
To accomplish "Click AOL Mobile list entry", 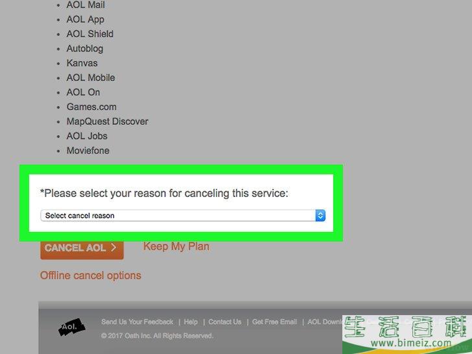I will pos(91,78).
